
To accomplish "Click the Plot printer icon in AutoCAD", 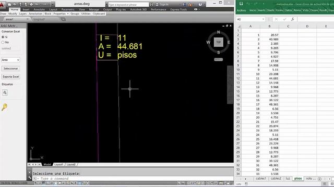I will pyautogui.click(x=31, y=4).
